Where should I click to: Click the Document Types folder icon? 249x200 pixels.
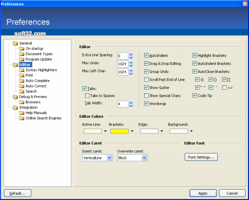click(x=22, y=54)
